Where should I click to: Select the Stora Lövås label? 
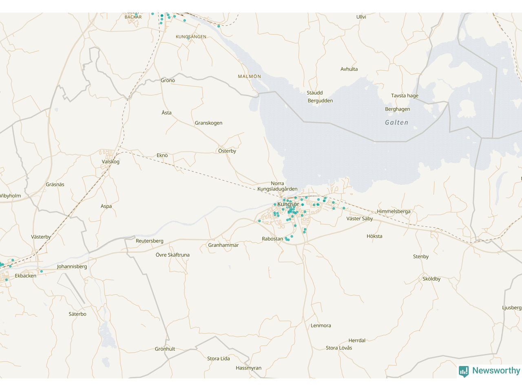(338, 348)
